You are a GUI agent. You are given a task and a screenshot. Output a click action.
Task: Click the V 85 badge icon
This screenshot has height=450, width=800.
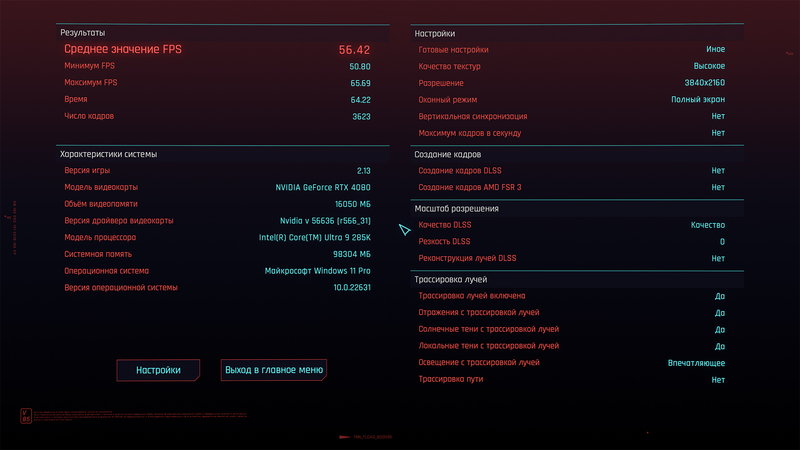(26, 416)
